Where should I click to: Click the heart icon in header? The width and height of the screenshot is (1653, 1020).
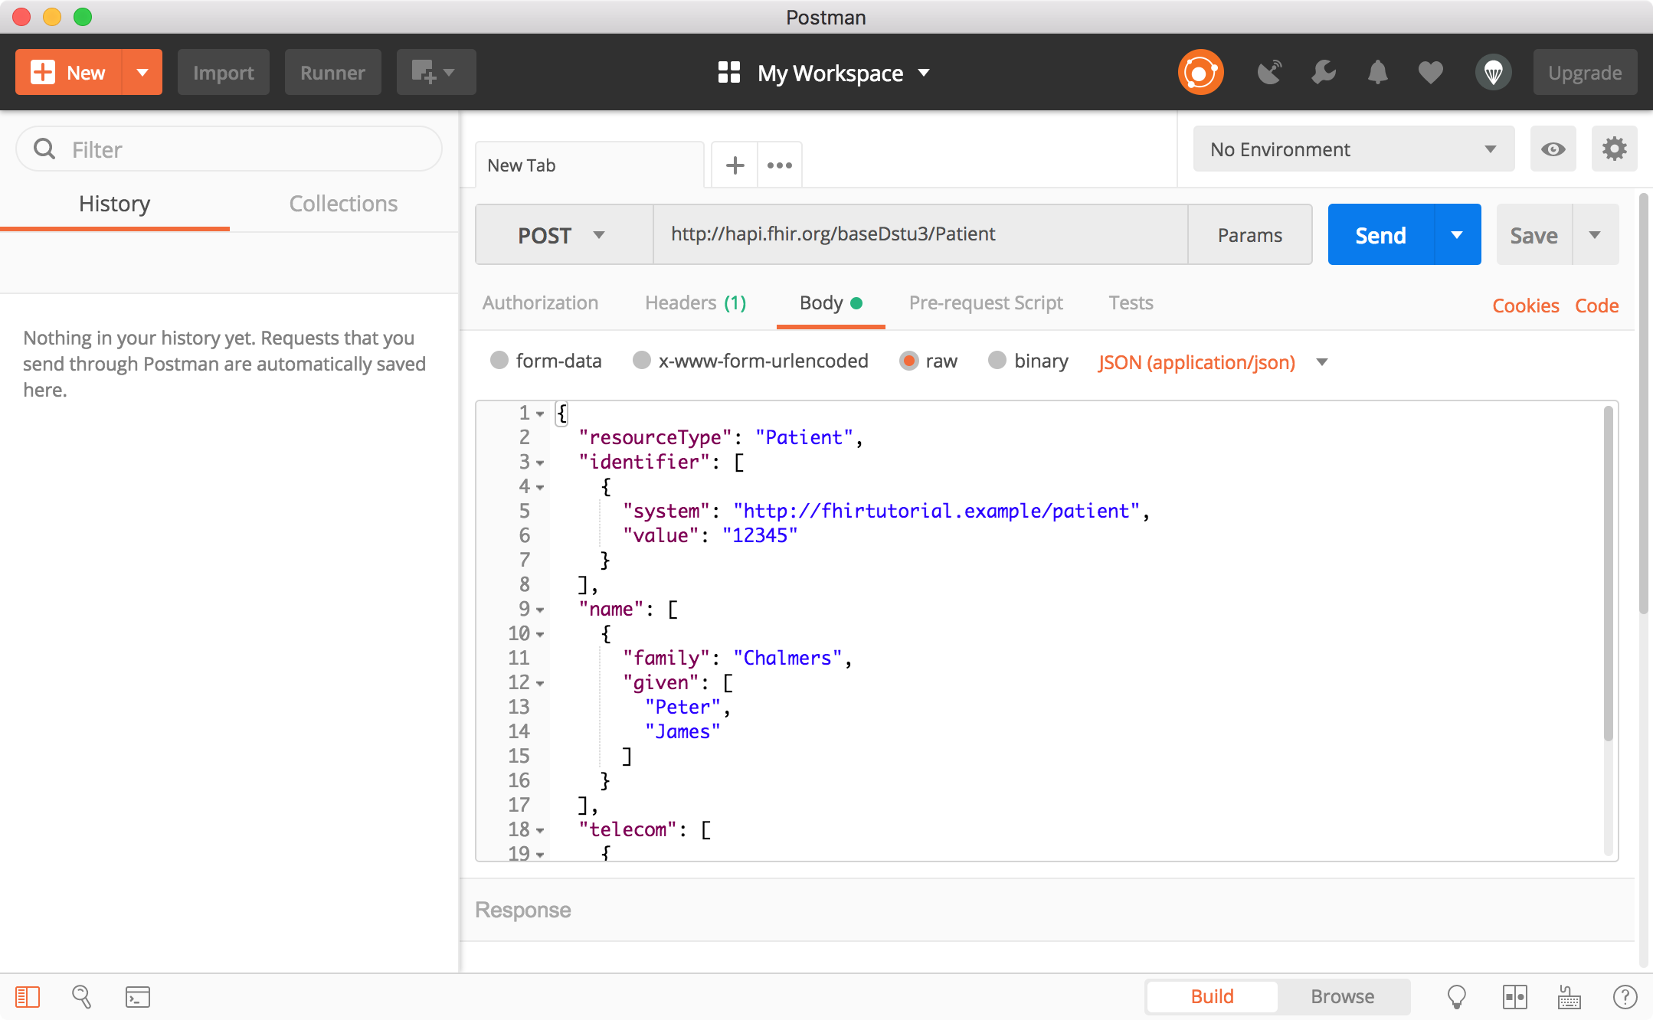1430,73
